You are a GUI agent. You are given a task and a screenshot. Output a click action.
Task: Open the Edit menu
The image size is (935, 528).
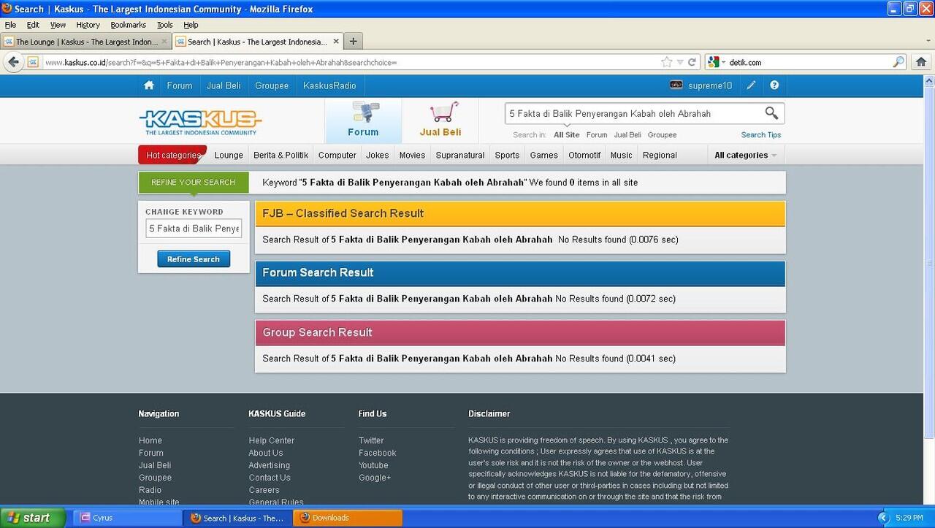click(33, 25)
